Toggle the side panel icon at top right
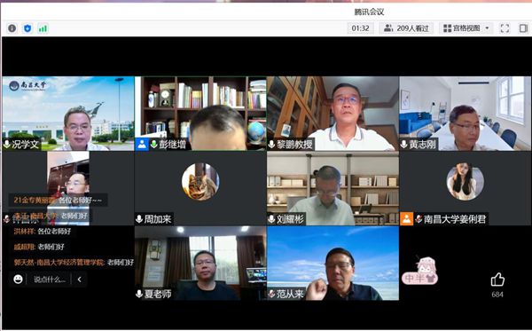Screen dimensions: 532x331 point(523,28)
